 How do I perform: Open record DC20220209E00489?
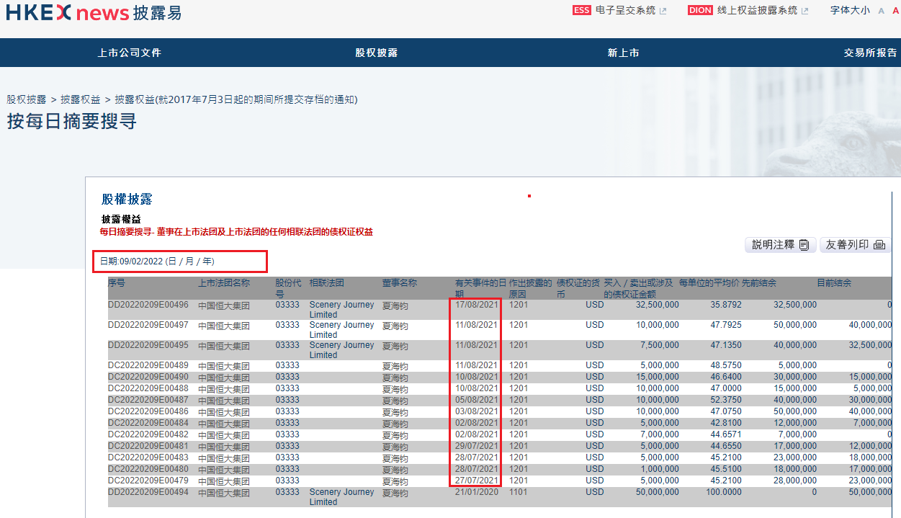(x=148, y=365)
